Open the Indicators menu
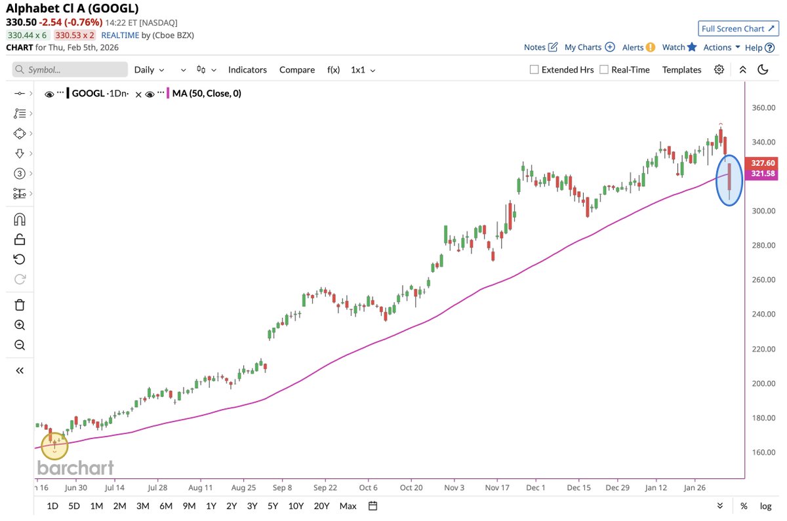This screenshot has width=787, height=521. [247, 69]
